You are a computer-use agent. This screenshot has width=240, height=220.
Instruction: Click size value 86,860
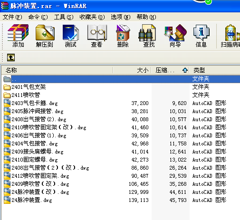coord(140,168)
